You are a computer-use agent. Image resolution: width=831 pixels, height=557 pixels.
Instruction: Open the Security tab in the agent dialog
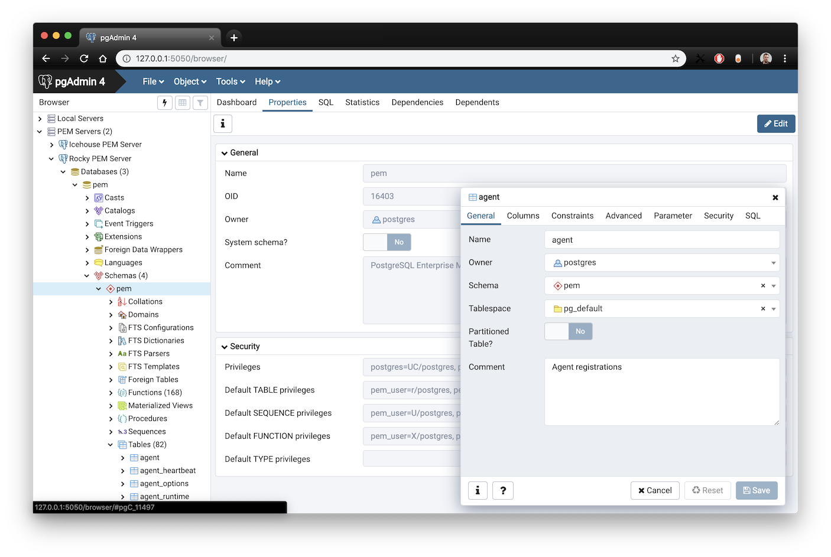point(719,216)
